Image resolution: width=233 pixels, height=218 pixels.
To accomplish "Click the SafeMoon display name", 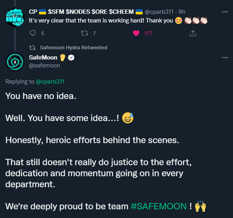I will tap(43, 58).
